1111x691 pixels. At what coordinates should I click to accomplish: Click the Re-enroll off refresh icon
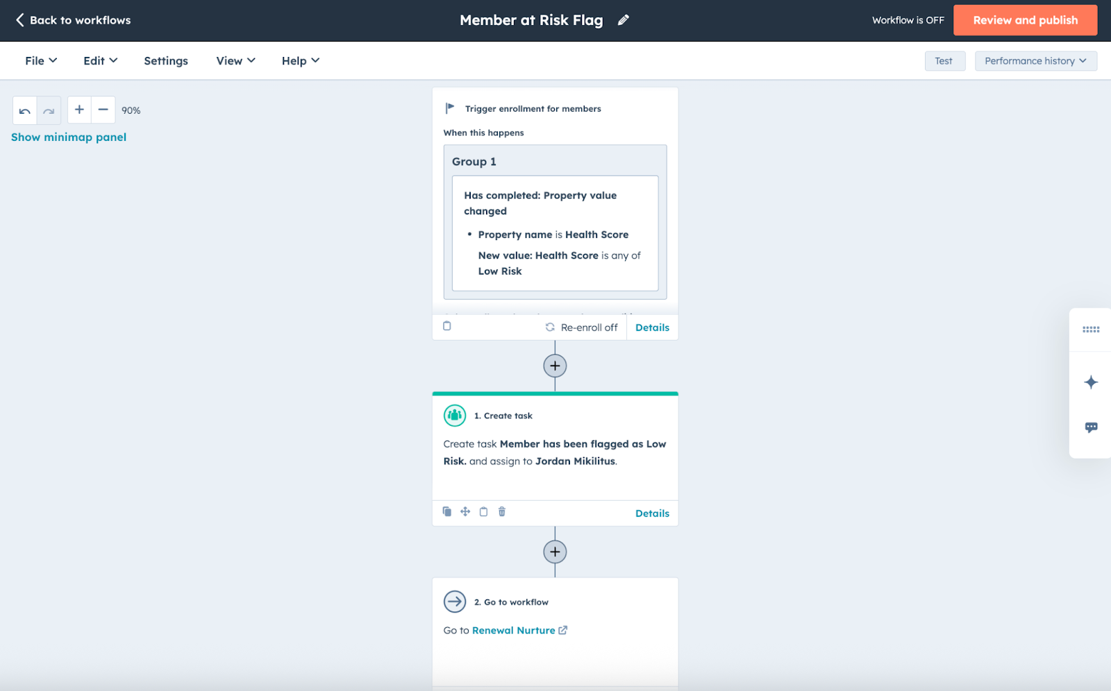(x=550, y=327)
